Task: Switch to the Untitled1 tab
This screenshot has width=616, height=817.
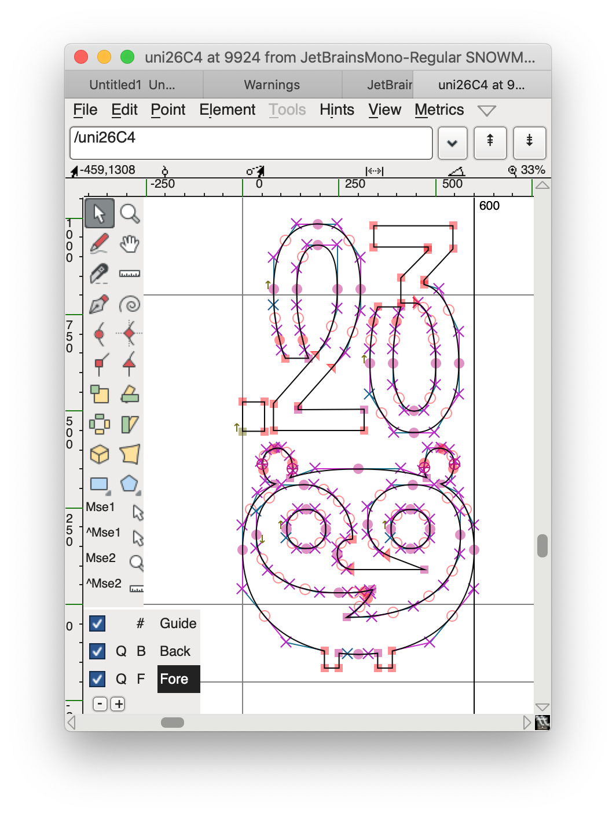Action: click(134, 85)
